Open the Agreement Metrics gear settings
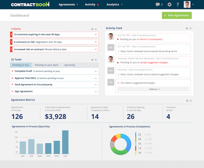204x168 pixels. tap(187, 101)
